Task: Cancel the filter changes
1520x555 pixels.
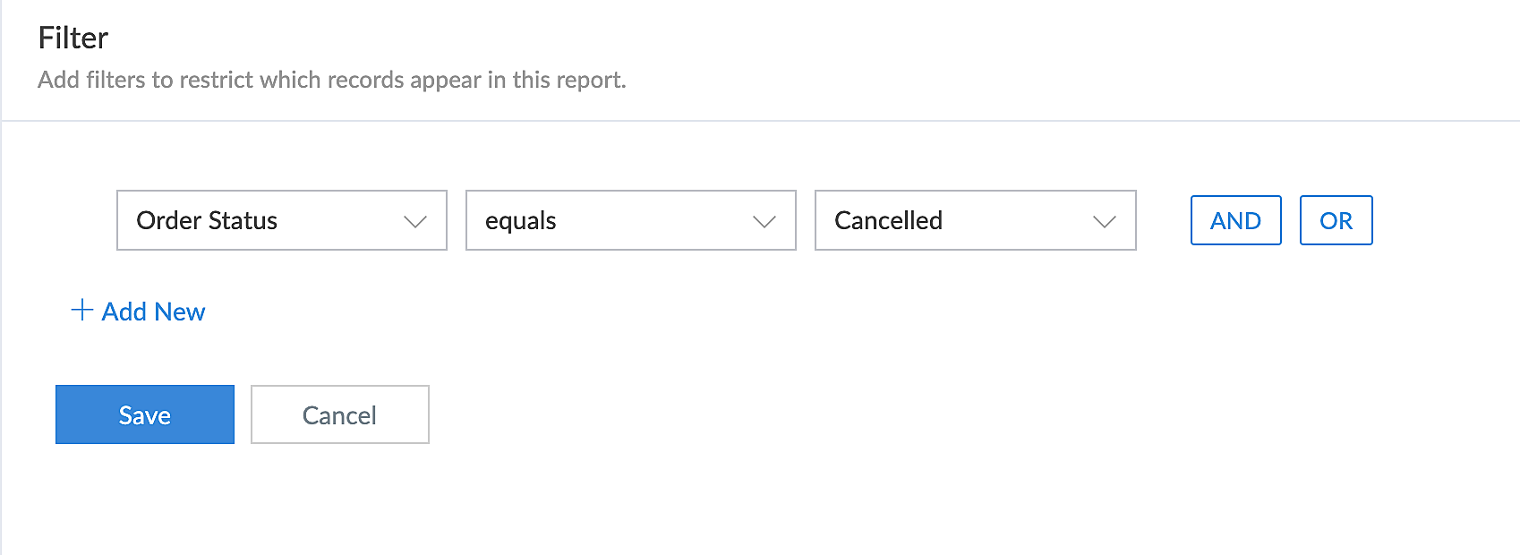Action: (339, 414)
